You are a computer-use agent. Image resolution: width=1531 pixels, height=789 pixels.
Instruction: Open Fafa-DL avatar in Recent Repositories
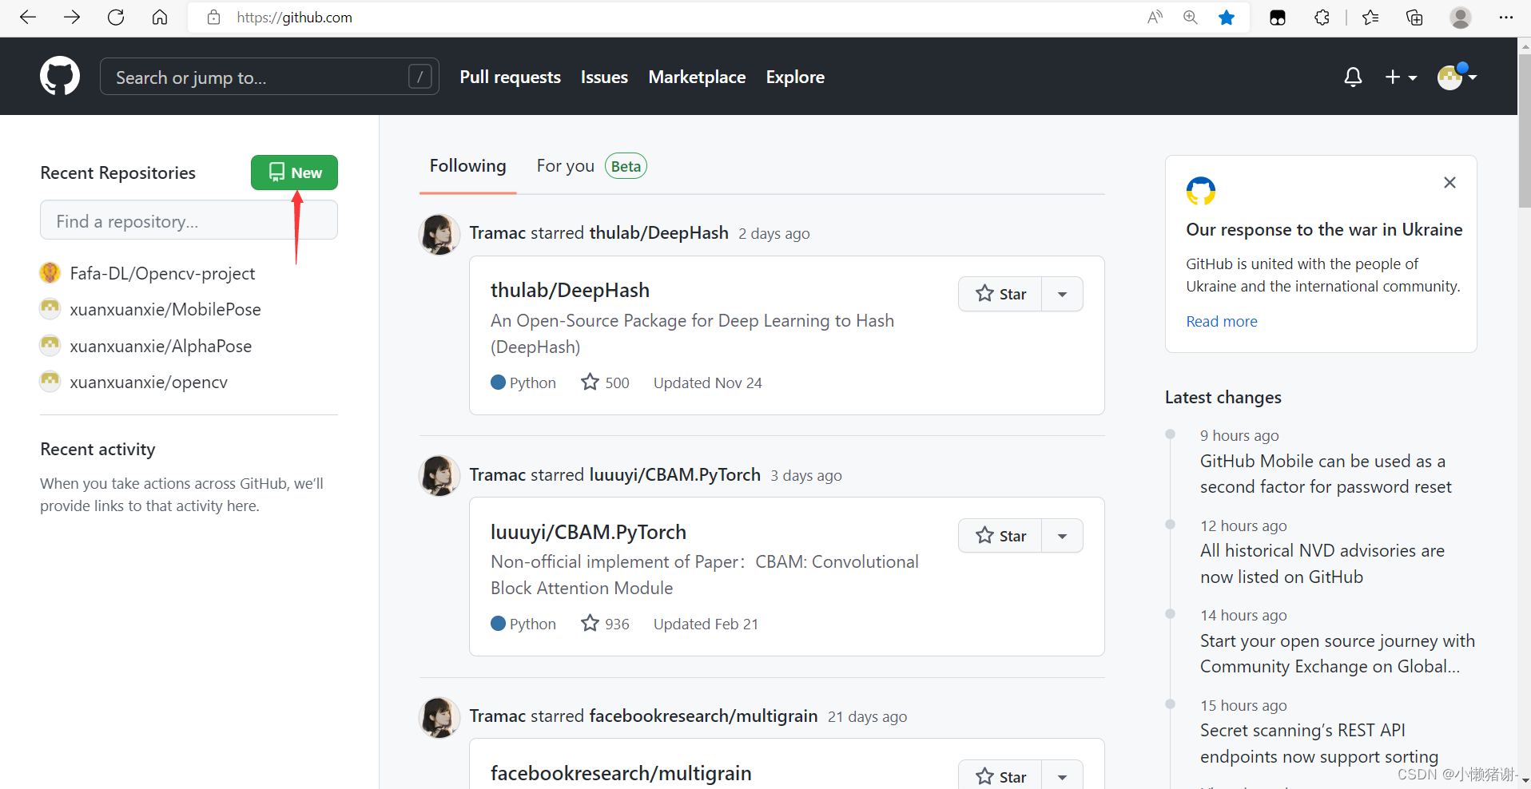pos(50,273)
